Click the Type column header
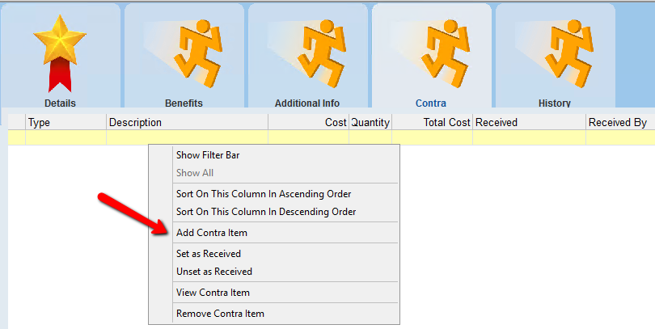Image resolution: width=655 pixels, height=329 pixels. coord(65,122)
